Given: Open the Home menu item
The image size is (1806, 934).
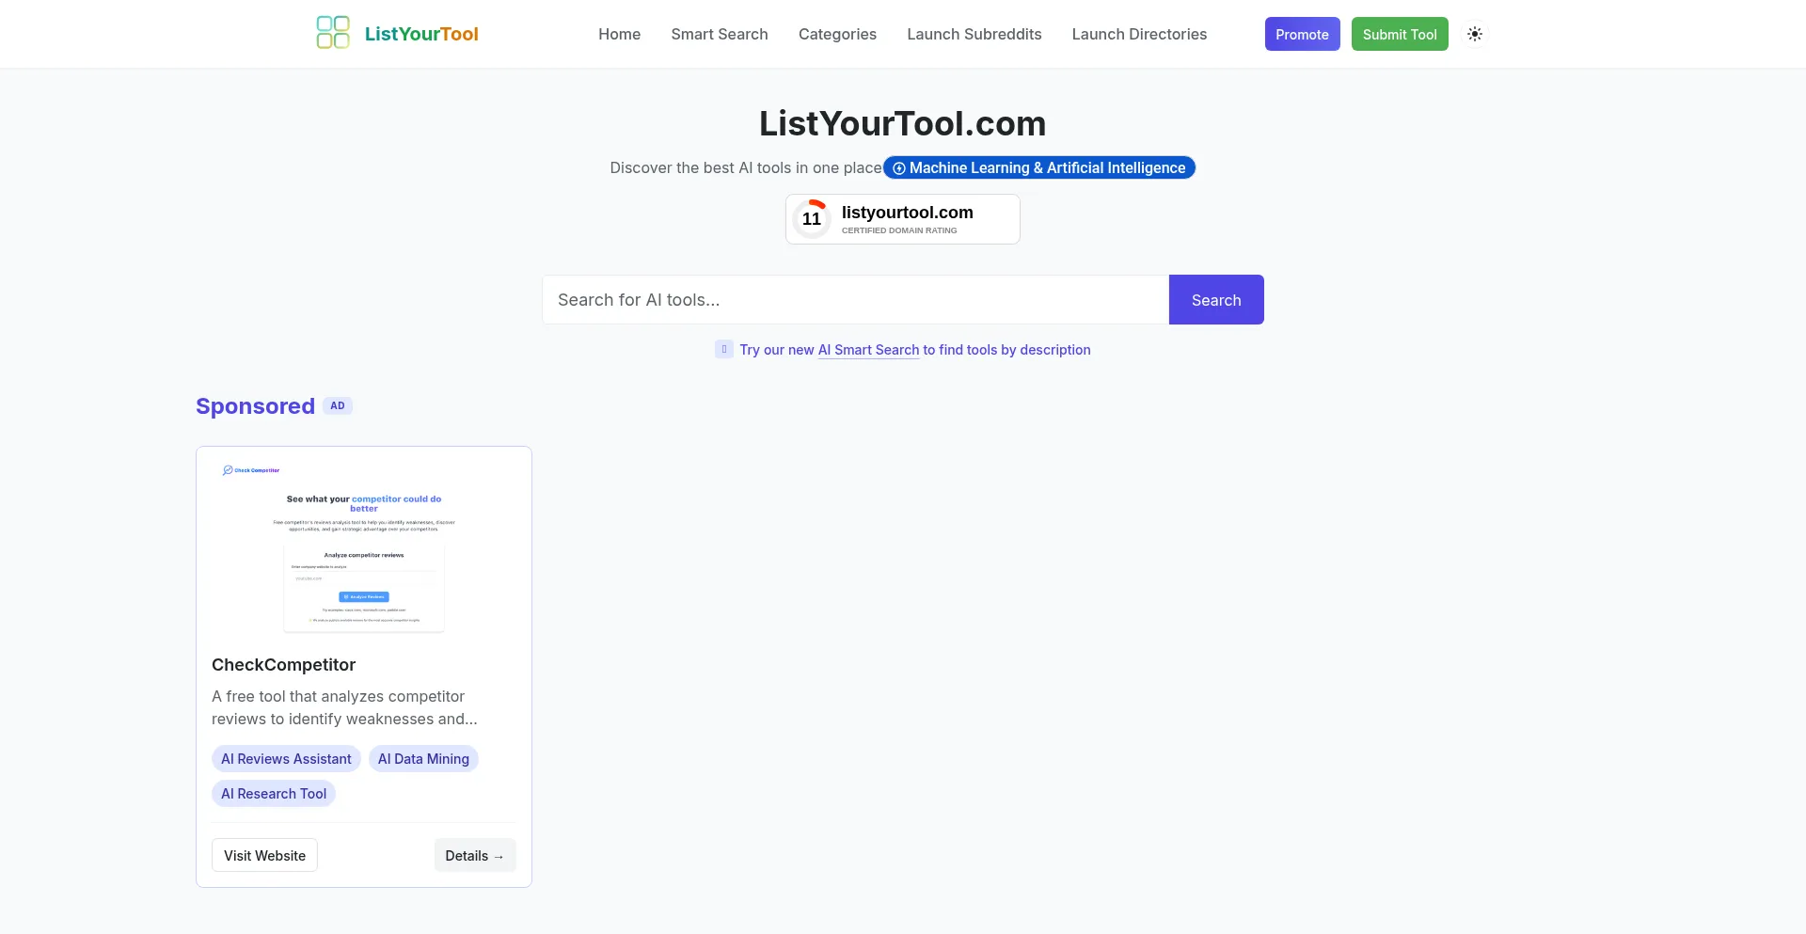Looking at the screenshot, I should 619,34.
